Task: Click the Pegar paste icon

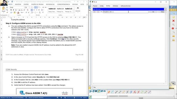Action: (4, 9)
